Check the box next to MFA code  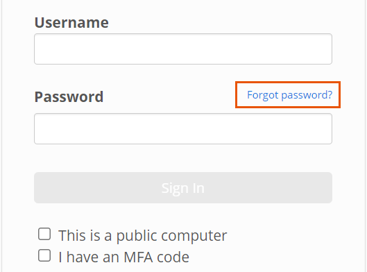click(44, 255)
